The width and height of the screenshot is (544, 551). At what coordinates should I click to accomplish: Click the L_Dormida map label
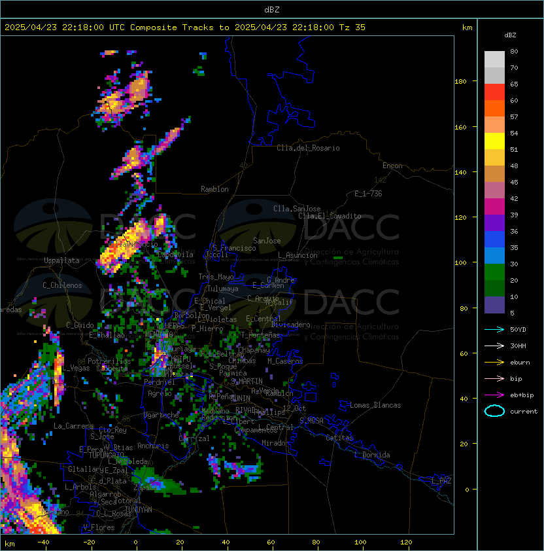(x=372, y=455)
